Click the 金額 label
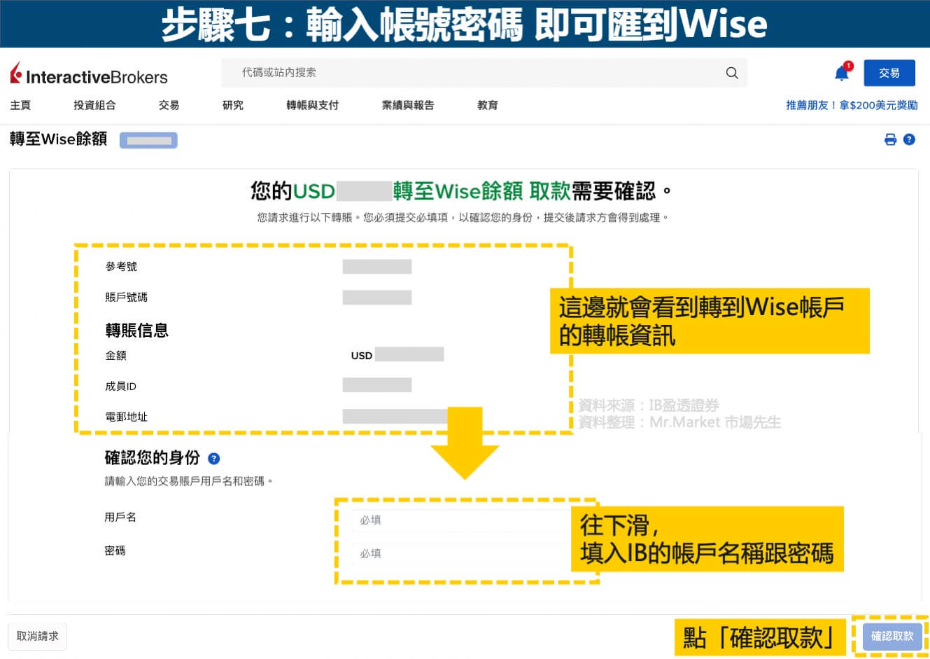Screen dimensions: 930x659 (115, 356)
